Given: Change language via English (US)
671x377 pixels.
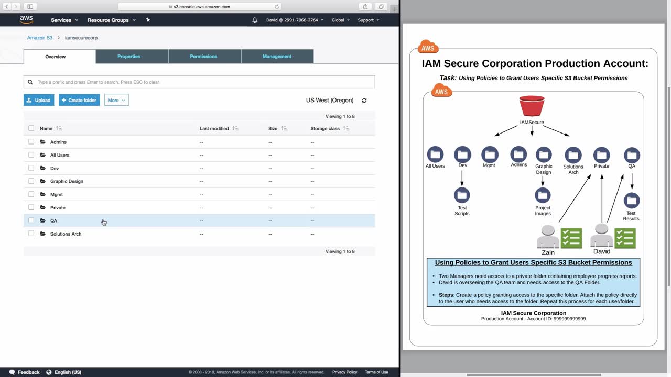Looking at the screenshot, I should point(63,372).
